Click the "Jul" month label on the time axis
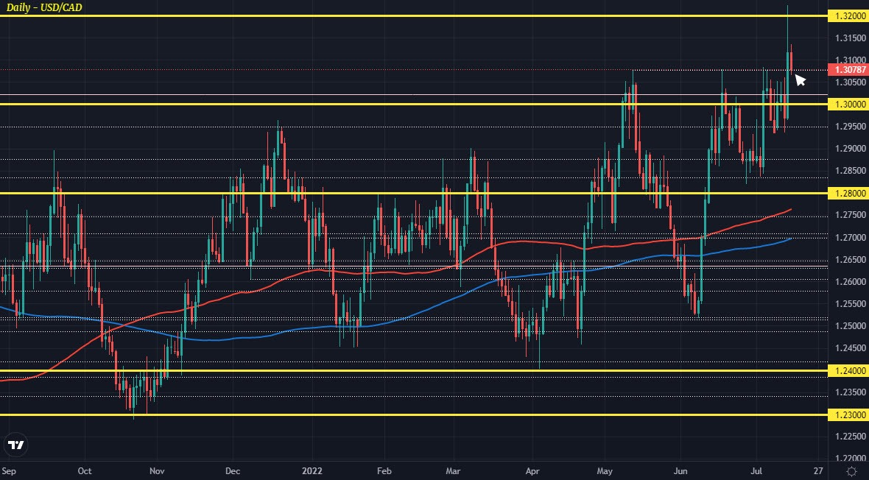 coord(758,470)
